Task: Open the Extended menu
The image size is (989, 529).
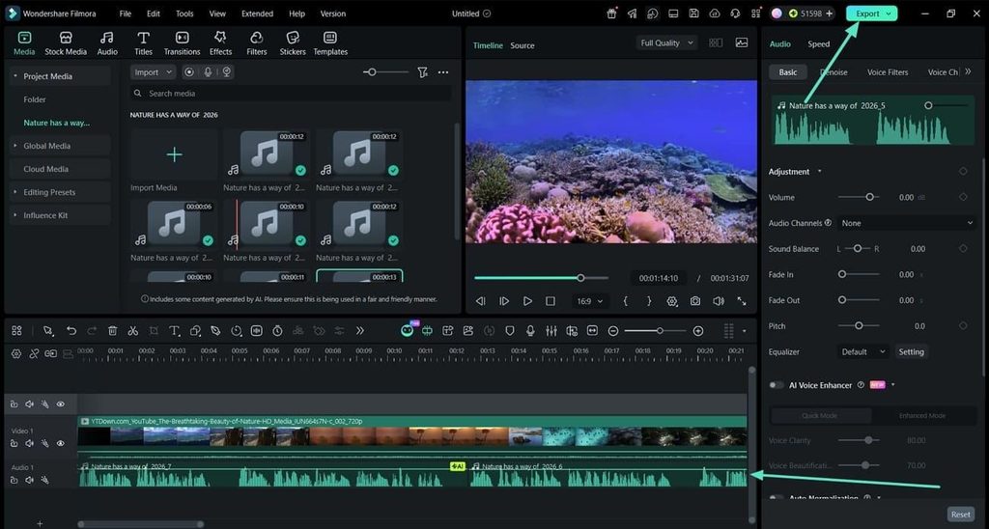Action: pyautogui.click(x=257, y=14)
